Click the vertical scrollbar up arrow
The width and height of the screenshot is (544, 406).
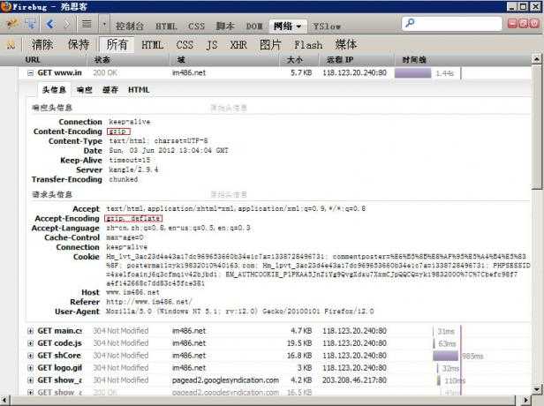[x=536, y=59]
